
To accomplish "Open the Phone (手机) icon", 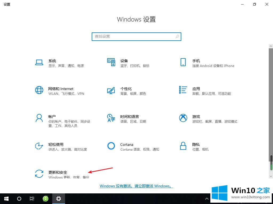I will click(183, 62).
